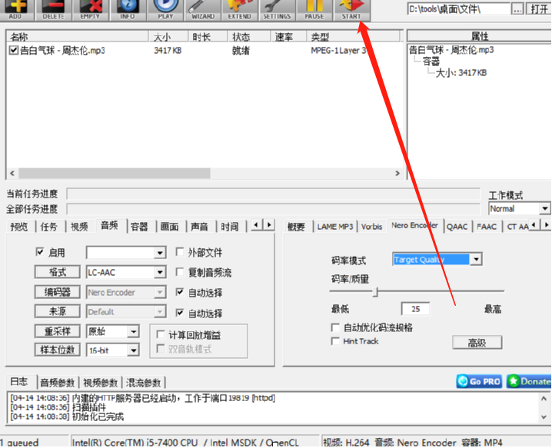Image resolution: width=552 pixels, height=448 pixels.
Task: Click the log panel scroll down arrow
Action: [x=544, y=417]
